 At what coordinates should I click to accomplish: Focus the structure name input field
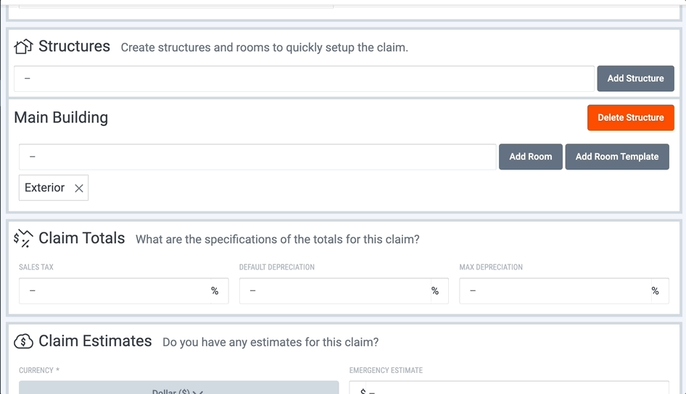pyautogui.click(x=304, y=79)
